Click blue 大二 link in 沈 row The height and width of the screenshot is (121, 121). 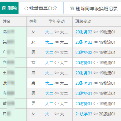49,32
